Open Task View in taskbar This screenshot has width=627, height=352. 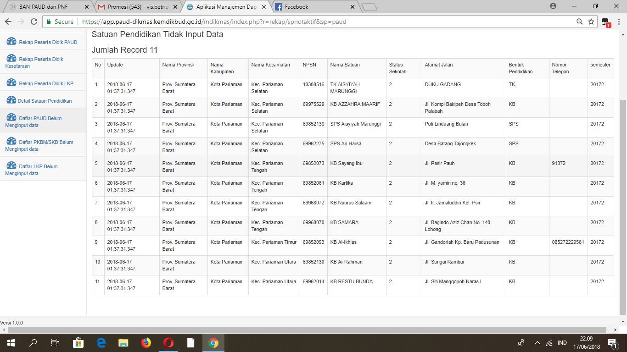point(55,343)
